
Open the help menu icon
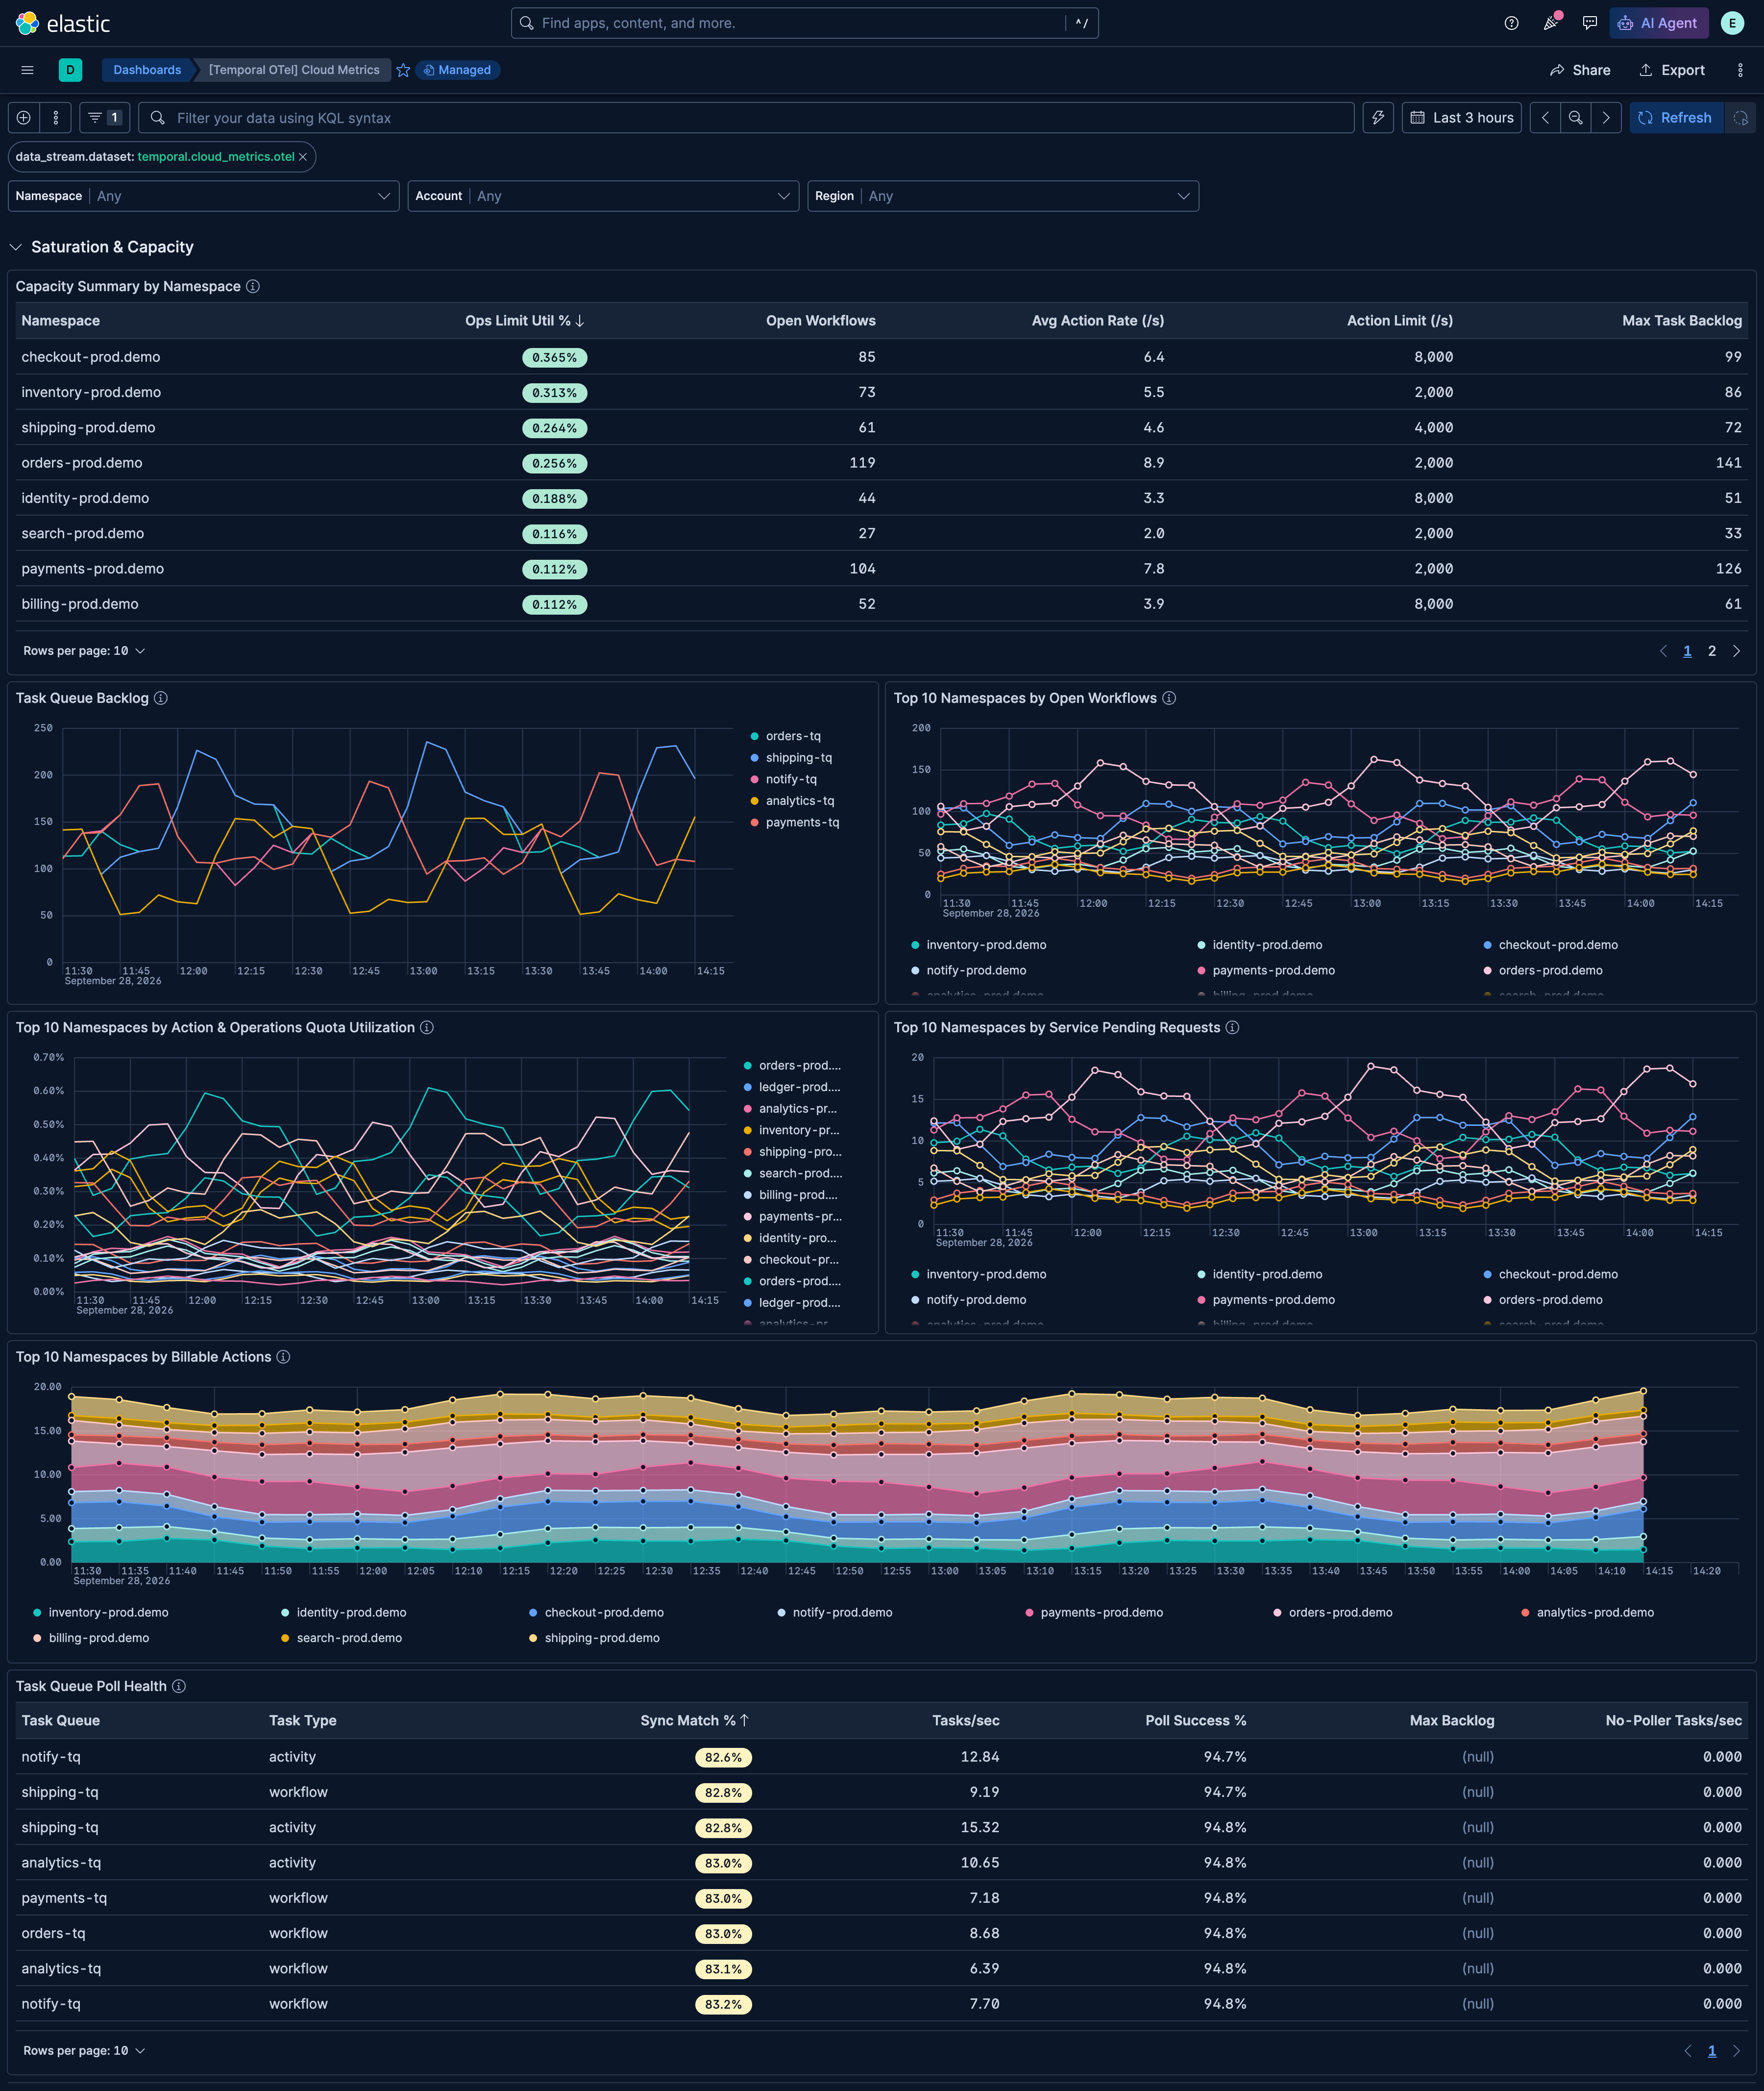pyautogui.click(x=1511, y=23)
